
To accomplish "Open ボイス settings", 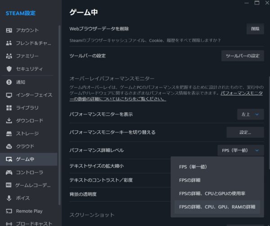I will pyautogui.click(x=29, y=198).
